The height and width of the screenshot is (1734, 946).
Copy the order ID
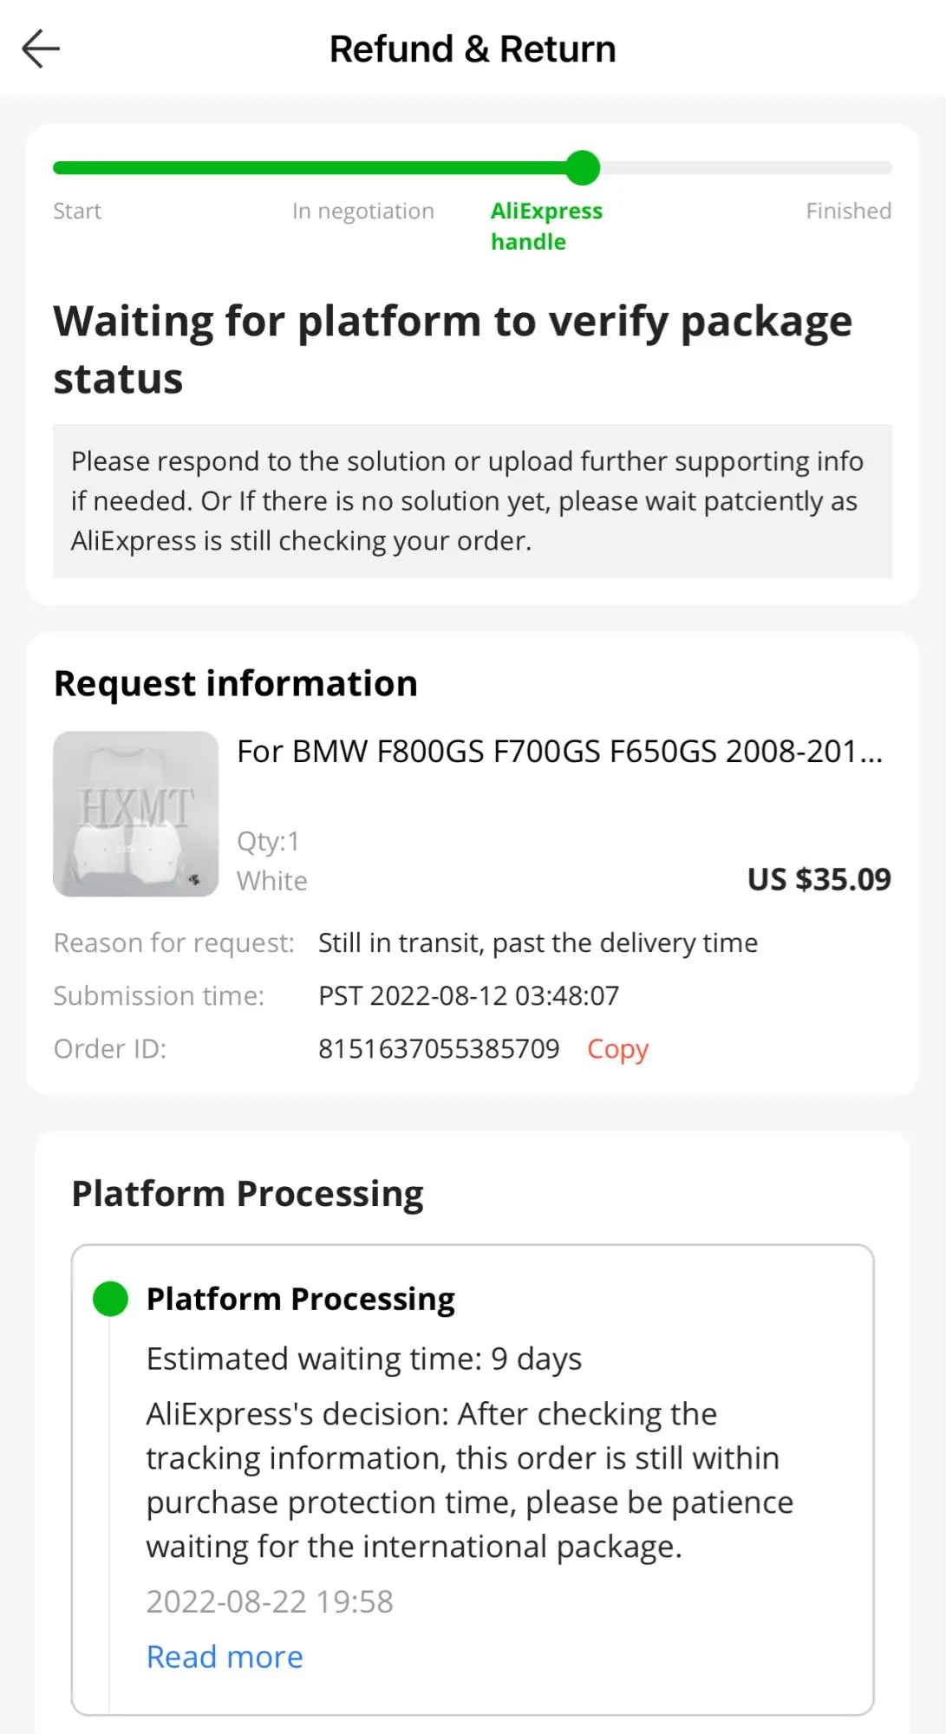(617, 1048)
